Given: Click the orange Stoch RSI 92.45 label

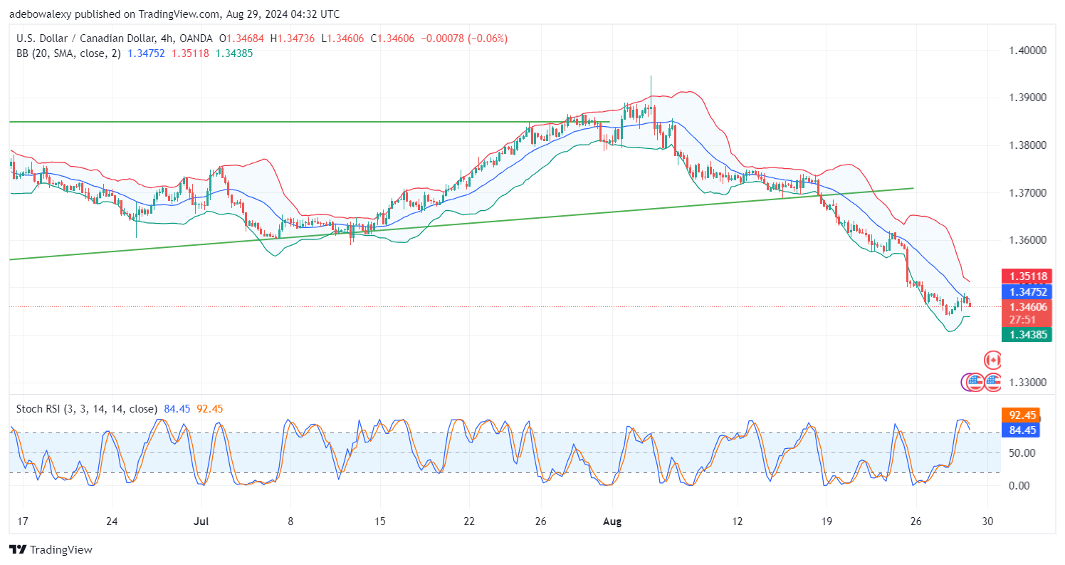Looking at the screenshot, I should click(1022, 415).
